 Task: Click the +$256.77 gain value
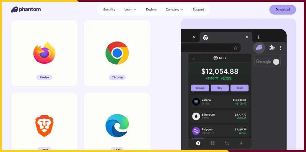tap(212, 79)
